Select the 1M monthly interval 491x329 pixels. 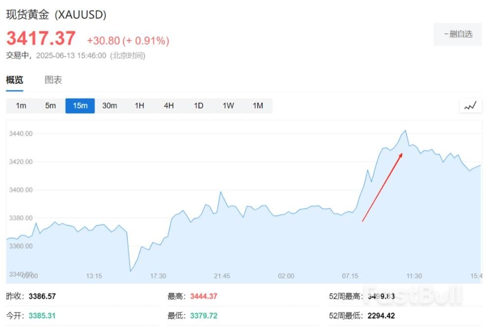258,106
